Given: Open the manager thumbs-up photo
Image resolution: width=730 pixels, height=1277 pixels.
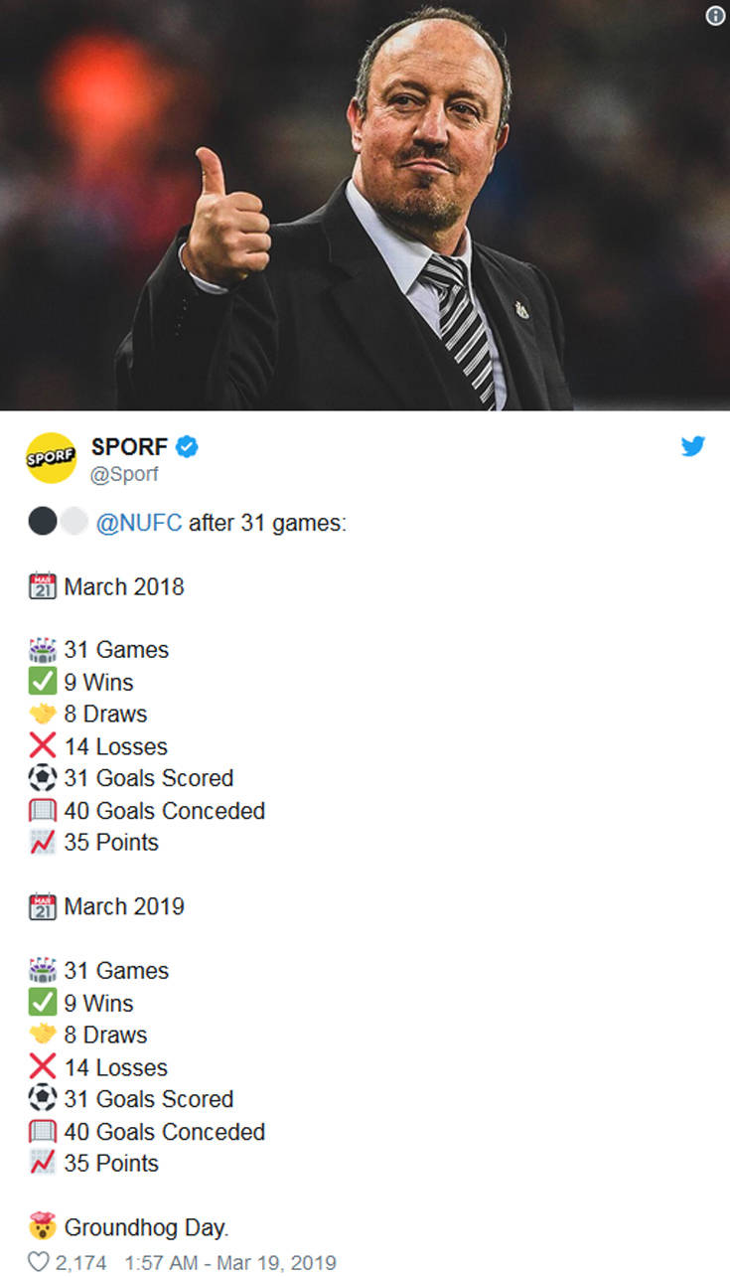Looking at the screenshot, I should 365,205.
